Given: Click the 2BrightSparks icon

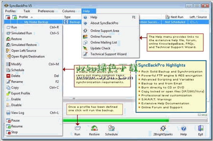Looking at the screenshot, I should pyautogui.click(x=163, y=128).
